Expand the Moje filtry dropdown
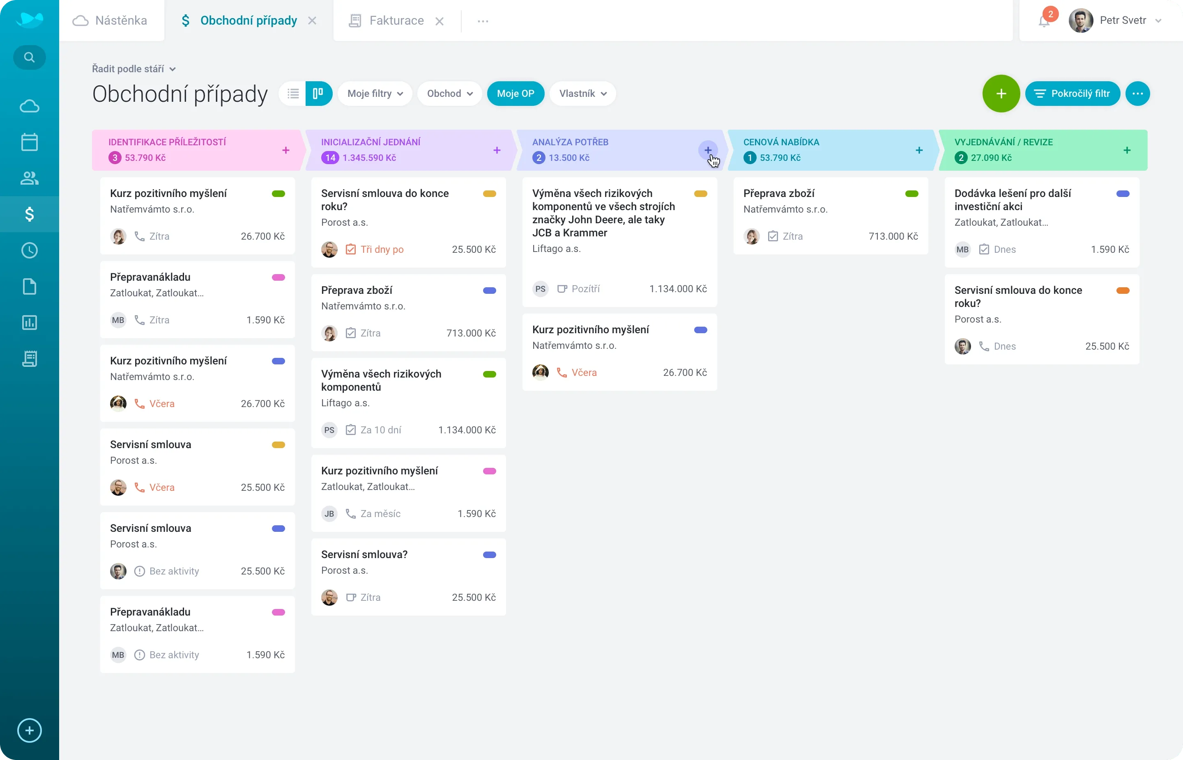The width and height of the screenshot is (1183, 760). point(374,93)
